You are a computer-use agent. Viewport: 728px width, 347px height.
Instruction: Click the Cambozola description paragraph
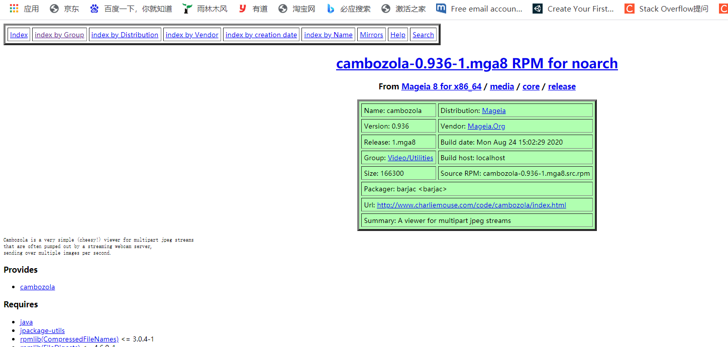pyautogui.click(x=98, y=247)
